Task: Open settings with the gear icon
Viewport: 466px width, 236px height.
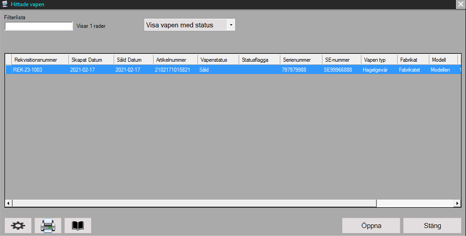Action: (x=19, y=226)
